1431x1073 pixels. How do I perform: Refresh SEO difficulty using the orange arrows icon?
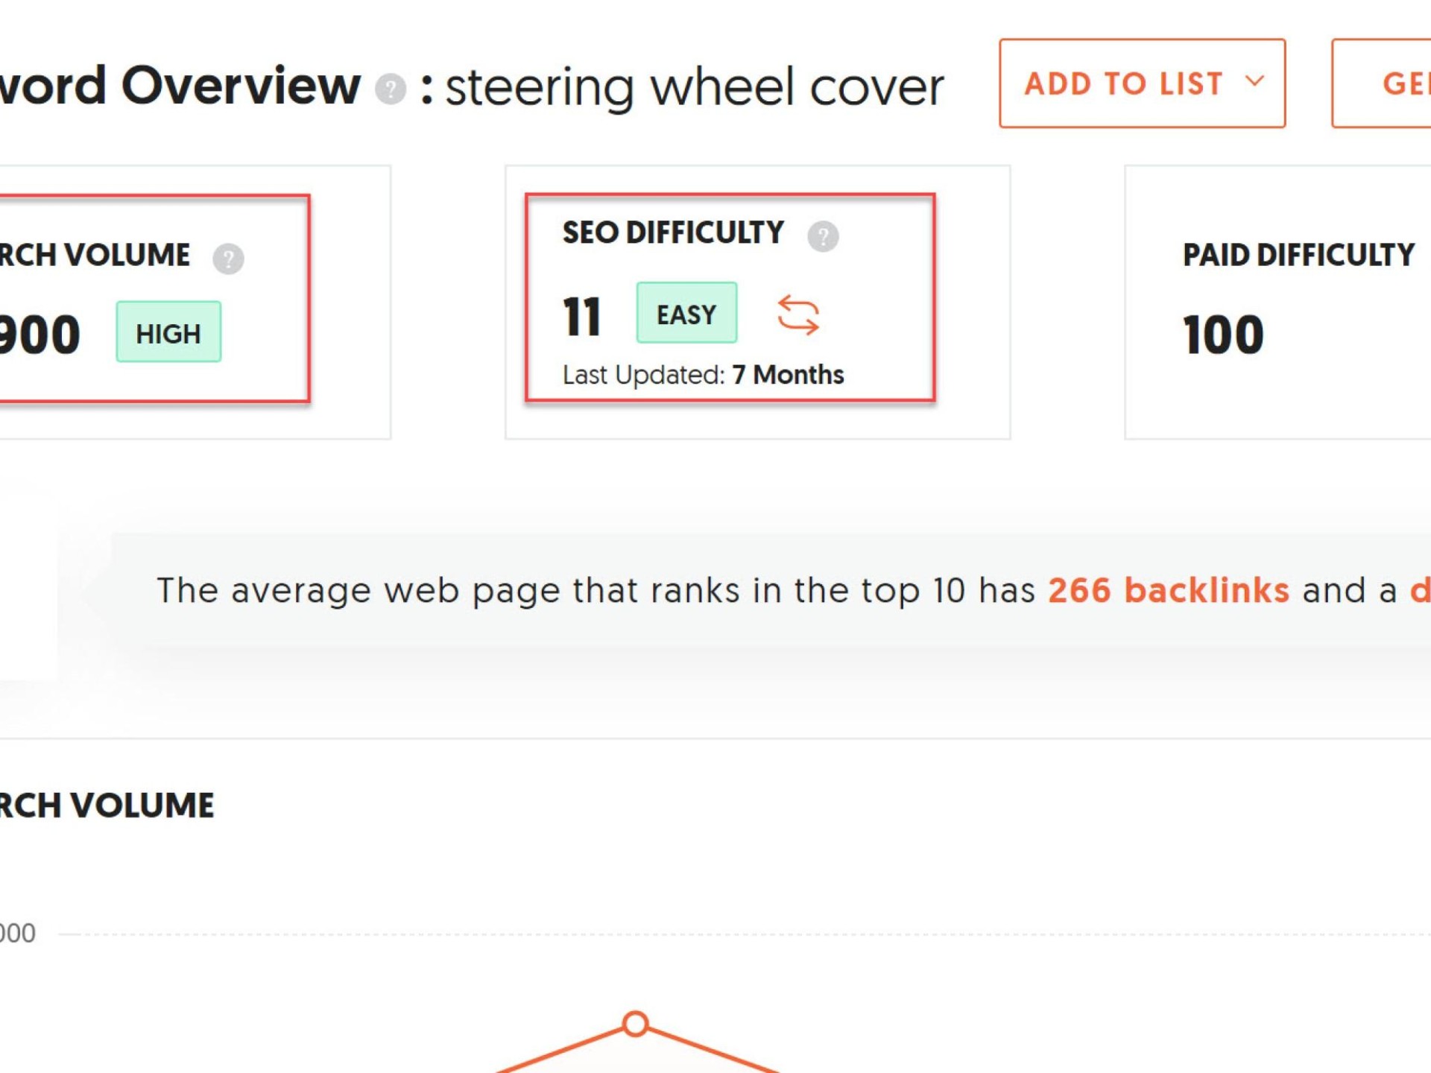797,314
